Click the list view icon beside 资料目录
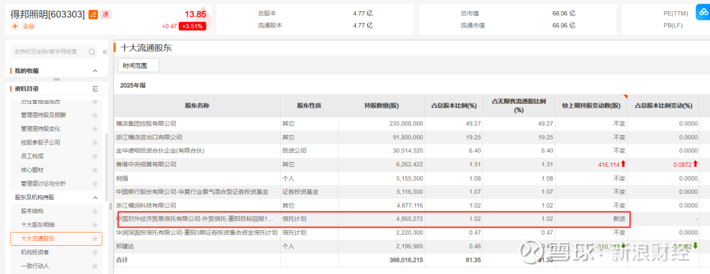 (95, 89)
